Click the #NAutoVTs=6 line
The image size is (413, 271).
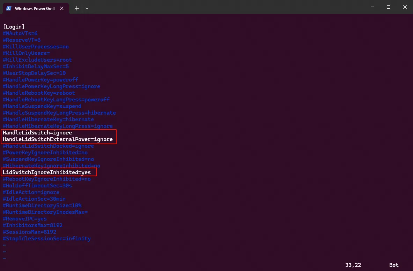pos(20,33)
